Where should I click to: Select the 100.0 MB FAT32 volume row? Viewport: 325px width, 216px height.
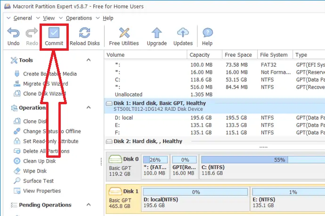[x=214, y=65]
